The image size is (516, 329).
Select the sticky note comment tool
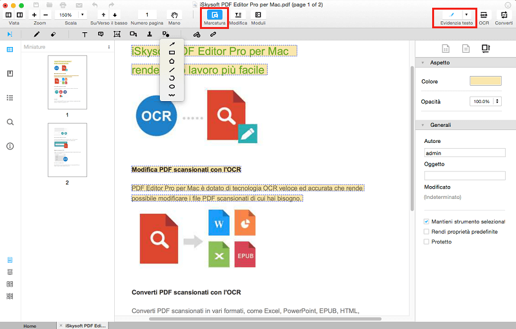point(101,34)
